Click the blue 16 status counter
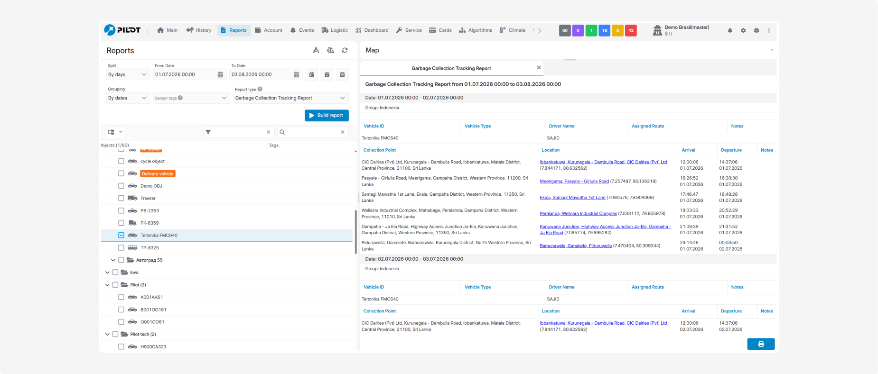This screenshot has height=374, width=878. coord(605,30)
